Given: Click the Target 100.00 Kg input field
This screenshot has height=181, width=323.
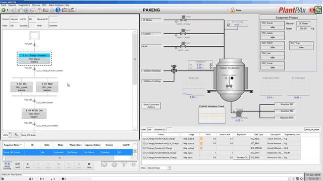Looking at the screenshot, I should point(303,29).
